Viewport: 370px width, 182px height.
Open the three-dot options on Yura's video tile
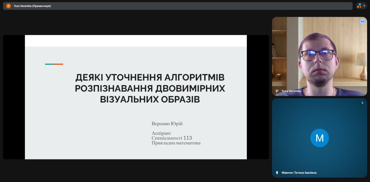click(362, 22)
